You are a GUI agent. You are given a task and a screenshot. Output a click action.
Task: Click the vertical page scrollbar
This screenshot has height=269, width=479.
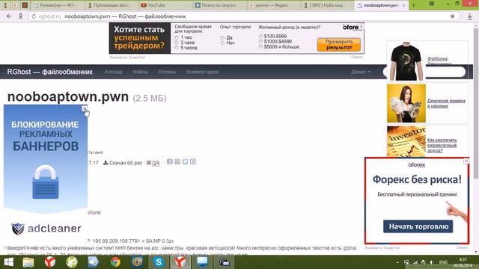[x=476, y=104]
